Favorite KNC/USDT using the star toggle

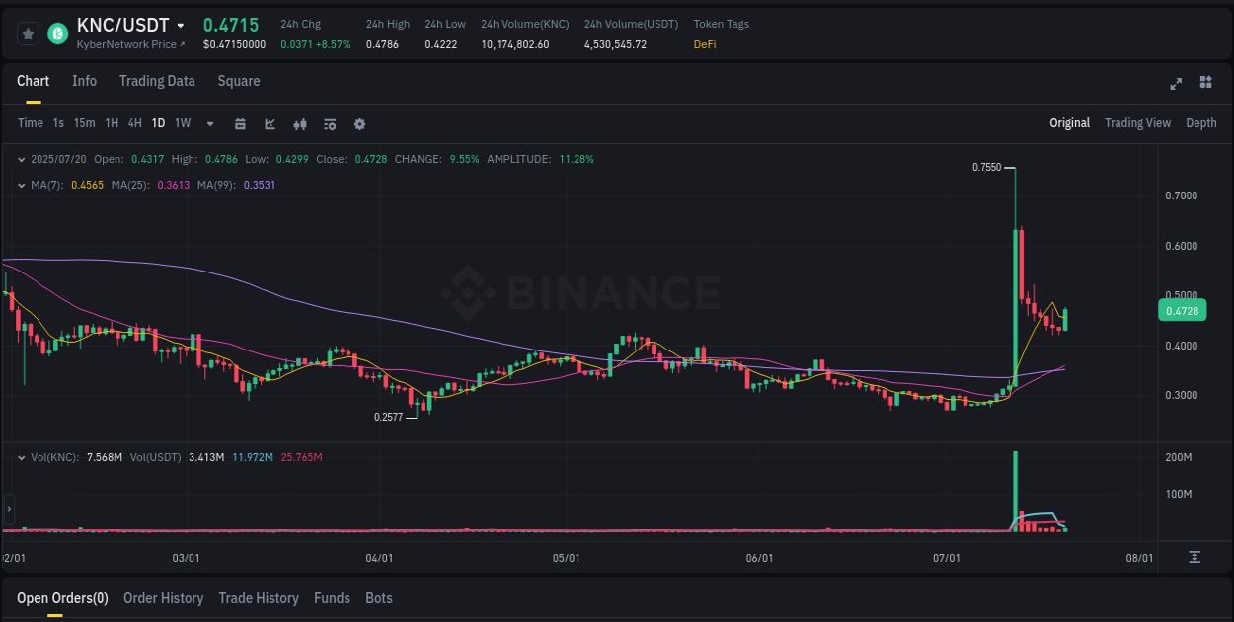[28, 33]
